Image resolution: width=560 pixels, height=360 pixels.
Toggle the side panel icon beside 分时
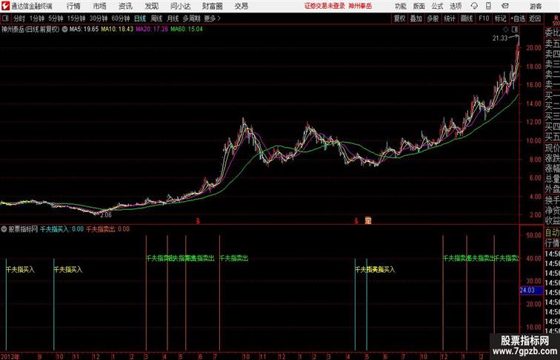(x=5, y=18)
